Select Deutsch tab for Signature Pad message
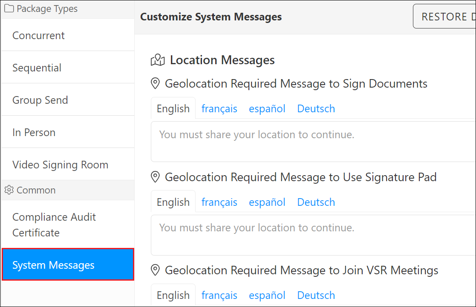The height and width of the screenshot is (307, 476). click(x=316, y=202)
